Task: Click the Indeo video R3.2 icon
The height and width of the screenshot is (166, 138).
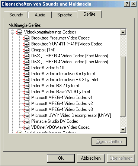Action: (x=26, y=86)
